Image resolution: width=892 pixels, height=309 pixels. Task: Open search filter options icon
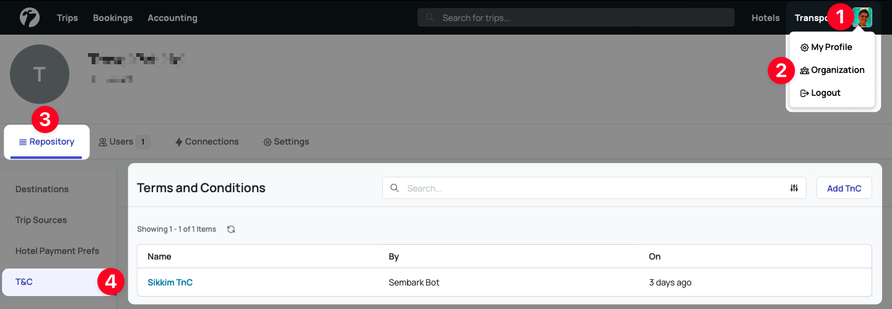click(x=794, y=188)
